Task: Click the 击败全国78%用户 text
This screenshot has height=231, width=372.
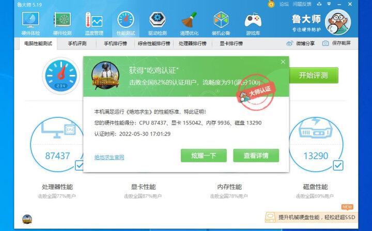Action: coord(229,196)
